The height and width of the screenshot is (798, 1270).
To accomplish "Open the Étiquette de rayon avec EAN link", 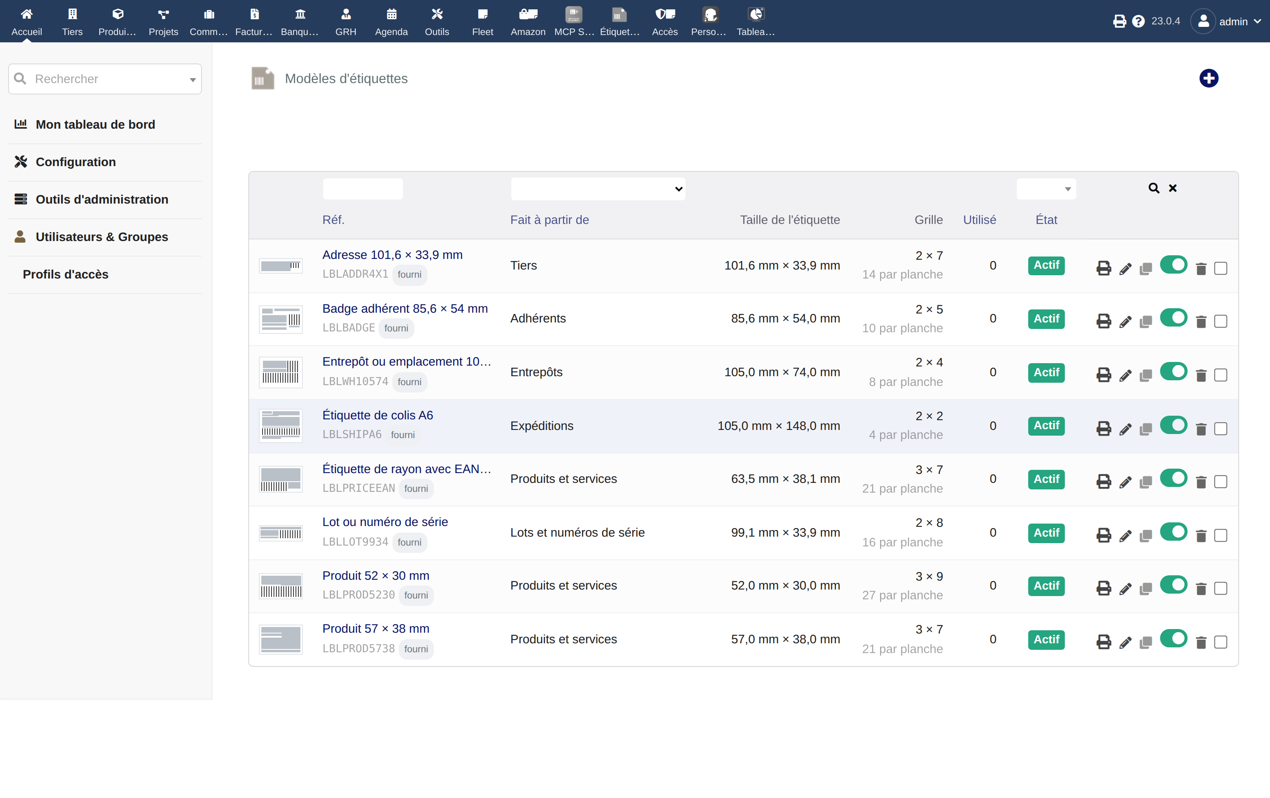I will coord(406,469).
